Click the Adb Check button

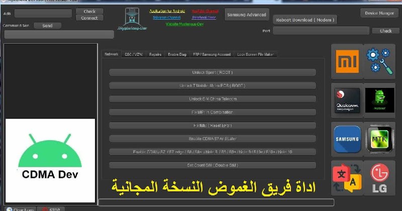(x=89, y=11)
